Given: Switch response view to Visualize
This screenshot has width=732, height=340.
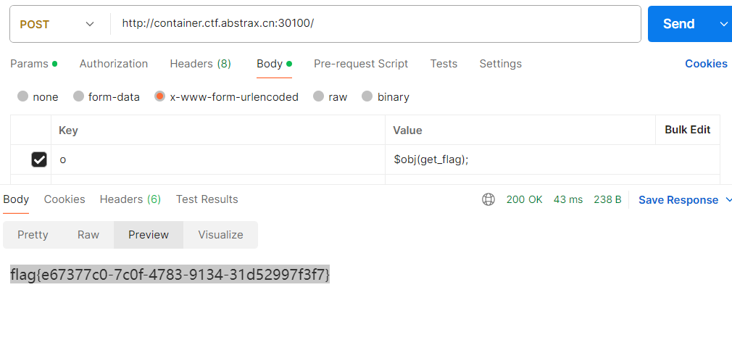Looking at the screenshot, I should pos(220,235).
